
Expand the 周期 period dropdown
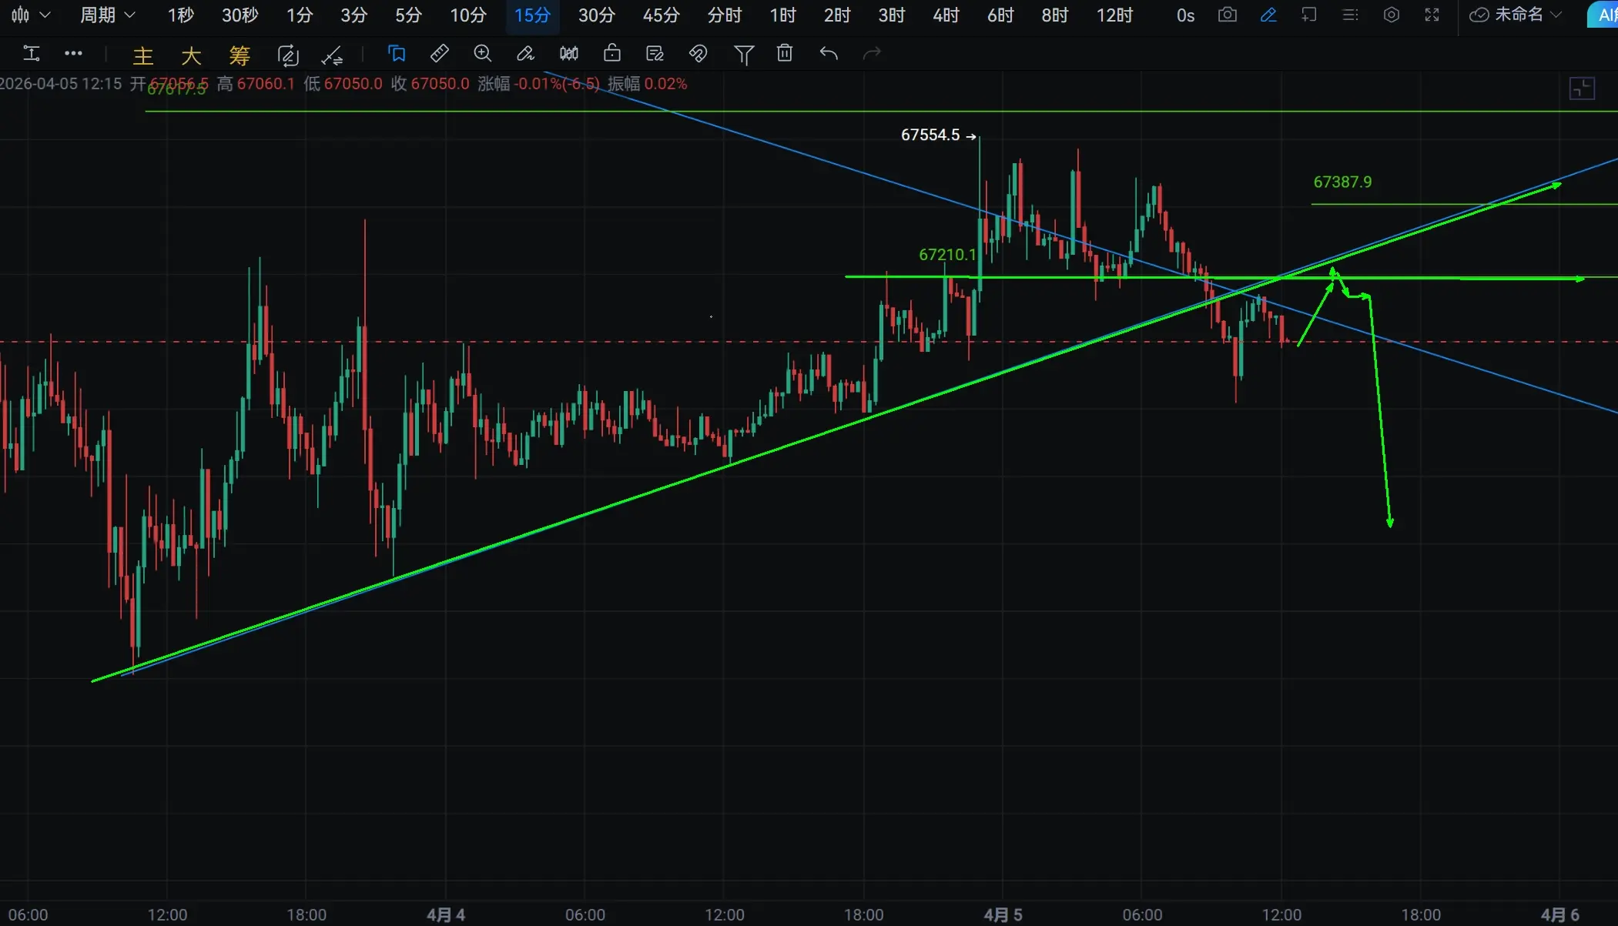108,15
